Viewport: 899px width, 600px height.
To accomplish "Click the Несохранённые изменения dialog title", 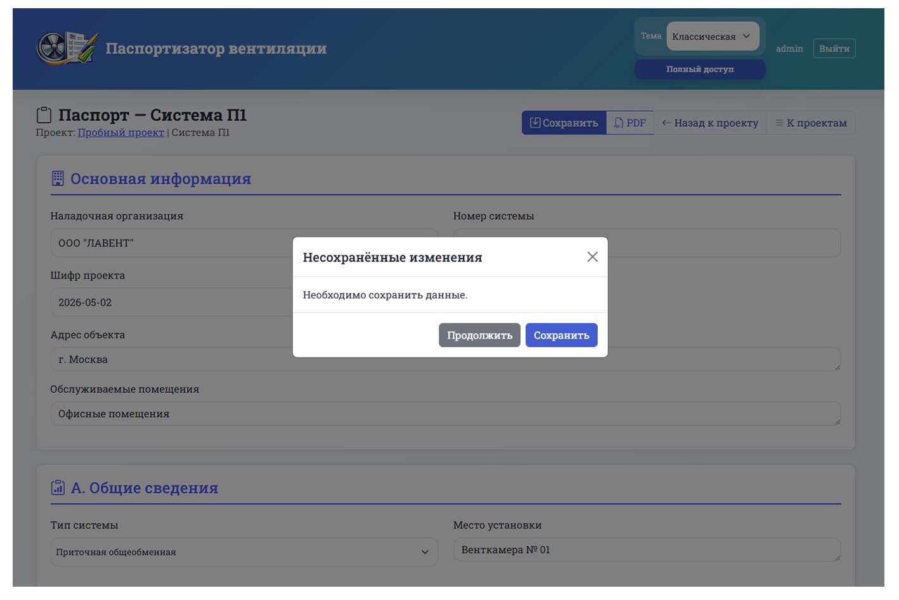I will pos(392,257).
